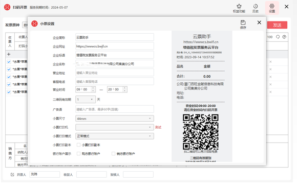Screen dimensions: 297x189
Task: Click the 扫码开票 app logo icon
Action: 7,7
